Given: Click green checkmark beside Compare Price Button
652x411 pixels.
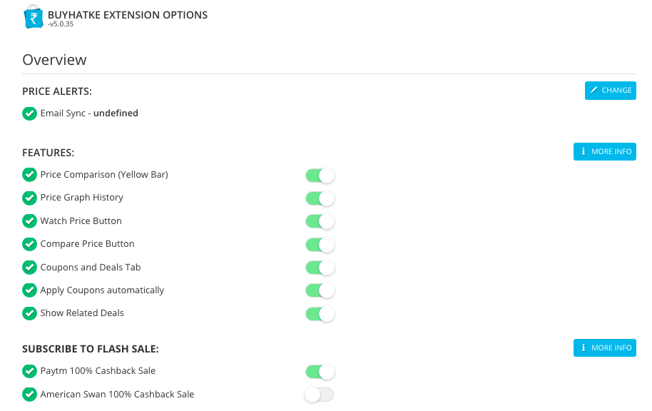Looking at the screenshot, I should 29,244.
